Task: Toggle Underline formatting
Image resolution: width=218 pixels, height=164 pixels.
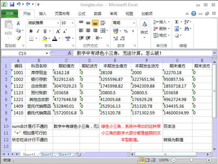Action: [45, 31]
